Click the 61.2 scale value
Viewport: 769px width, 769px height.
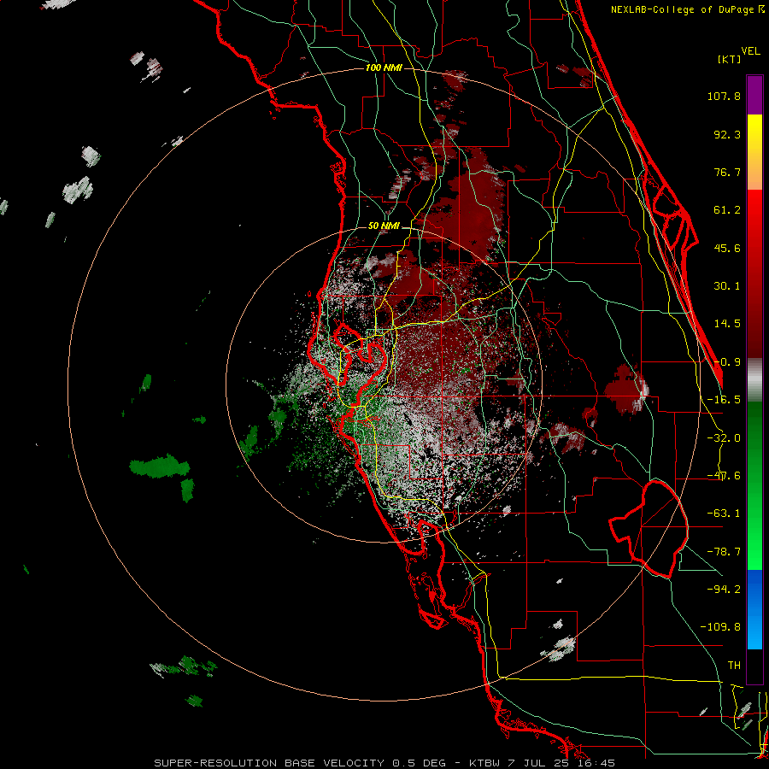click(x=727, y=210)
